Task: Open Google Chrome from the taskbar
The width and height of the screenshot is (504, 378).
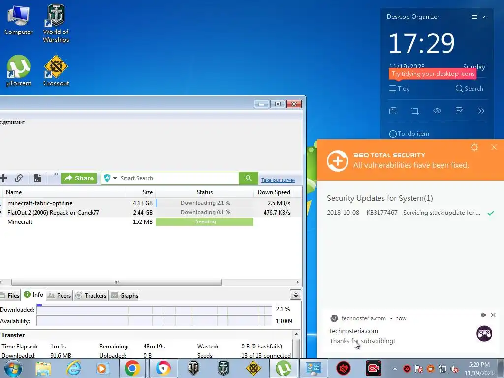Action: [132, 368]
